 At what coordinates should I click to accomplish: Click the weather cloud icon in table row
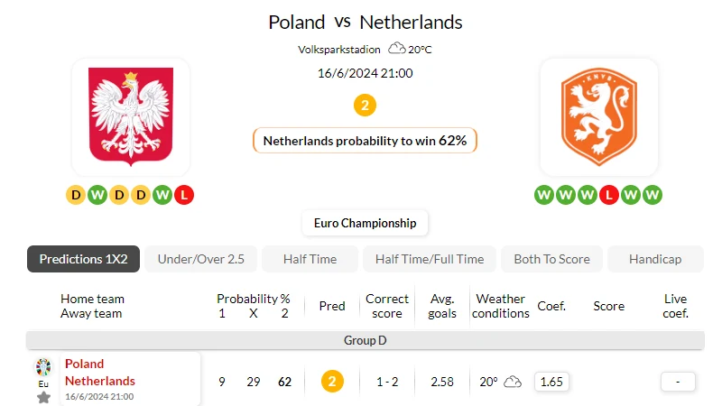[513, 382]
